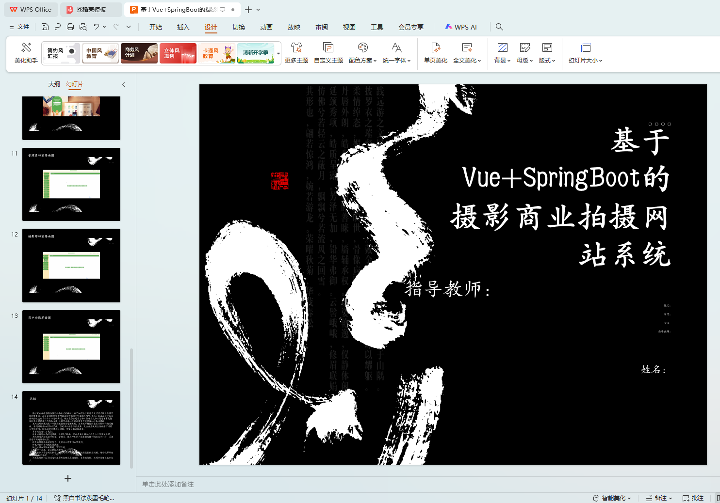This screenshot has width=720, height=503.
Task: Open the 视图 view tab
Action: point(349,27)
